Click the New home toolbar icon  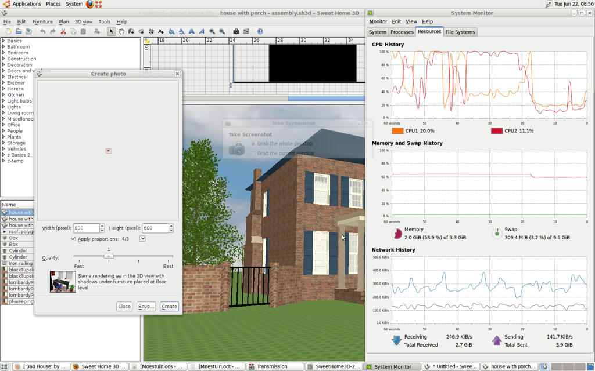[x=8, y=31]
